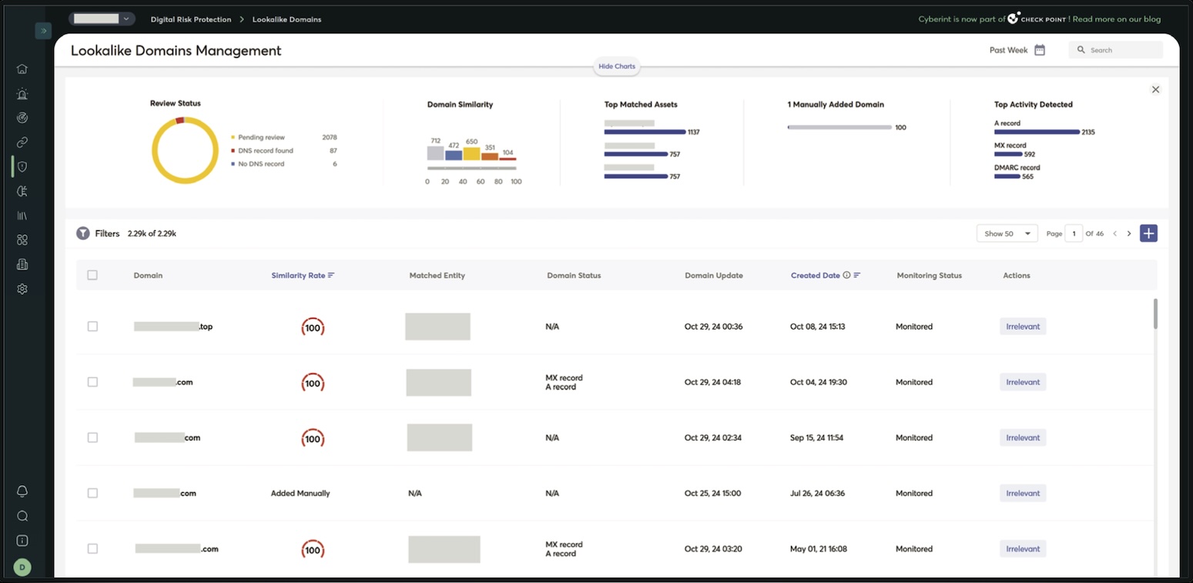Tick the checkbox for the Added Manually row
This screenshot has height=583, width=1193.
[x=92, y=493]
